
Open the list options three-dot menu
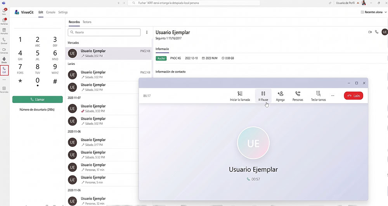point(147,32)
